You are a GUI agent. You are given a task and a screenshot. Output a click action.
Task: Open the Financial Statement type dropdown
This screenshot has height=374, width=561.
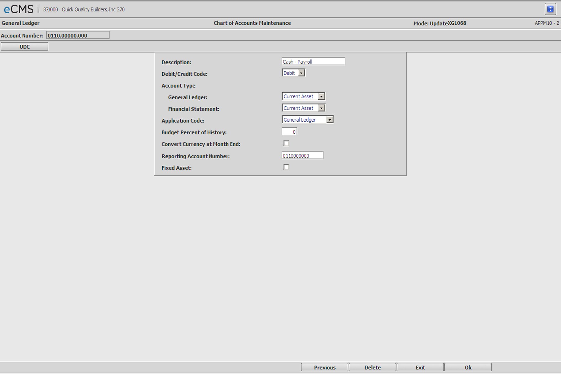tap(321, 108)
